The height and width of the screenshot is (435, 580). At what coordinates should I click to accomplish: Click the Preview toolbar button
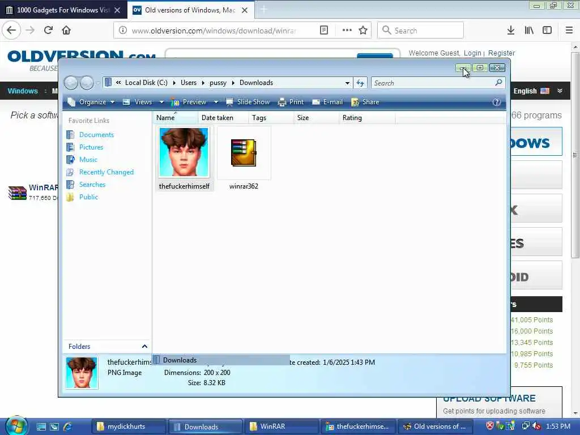189,102
